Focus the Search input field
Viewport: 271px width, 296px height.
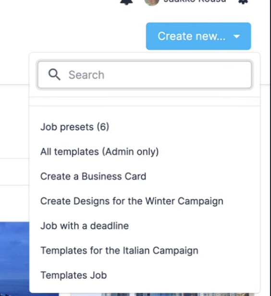pos(145,75)
